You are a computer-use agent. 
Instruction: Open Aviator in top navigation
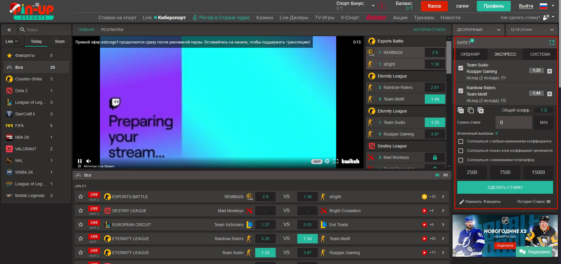(x=376, y=17)
